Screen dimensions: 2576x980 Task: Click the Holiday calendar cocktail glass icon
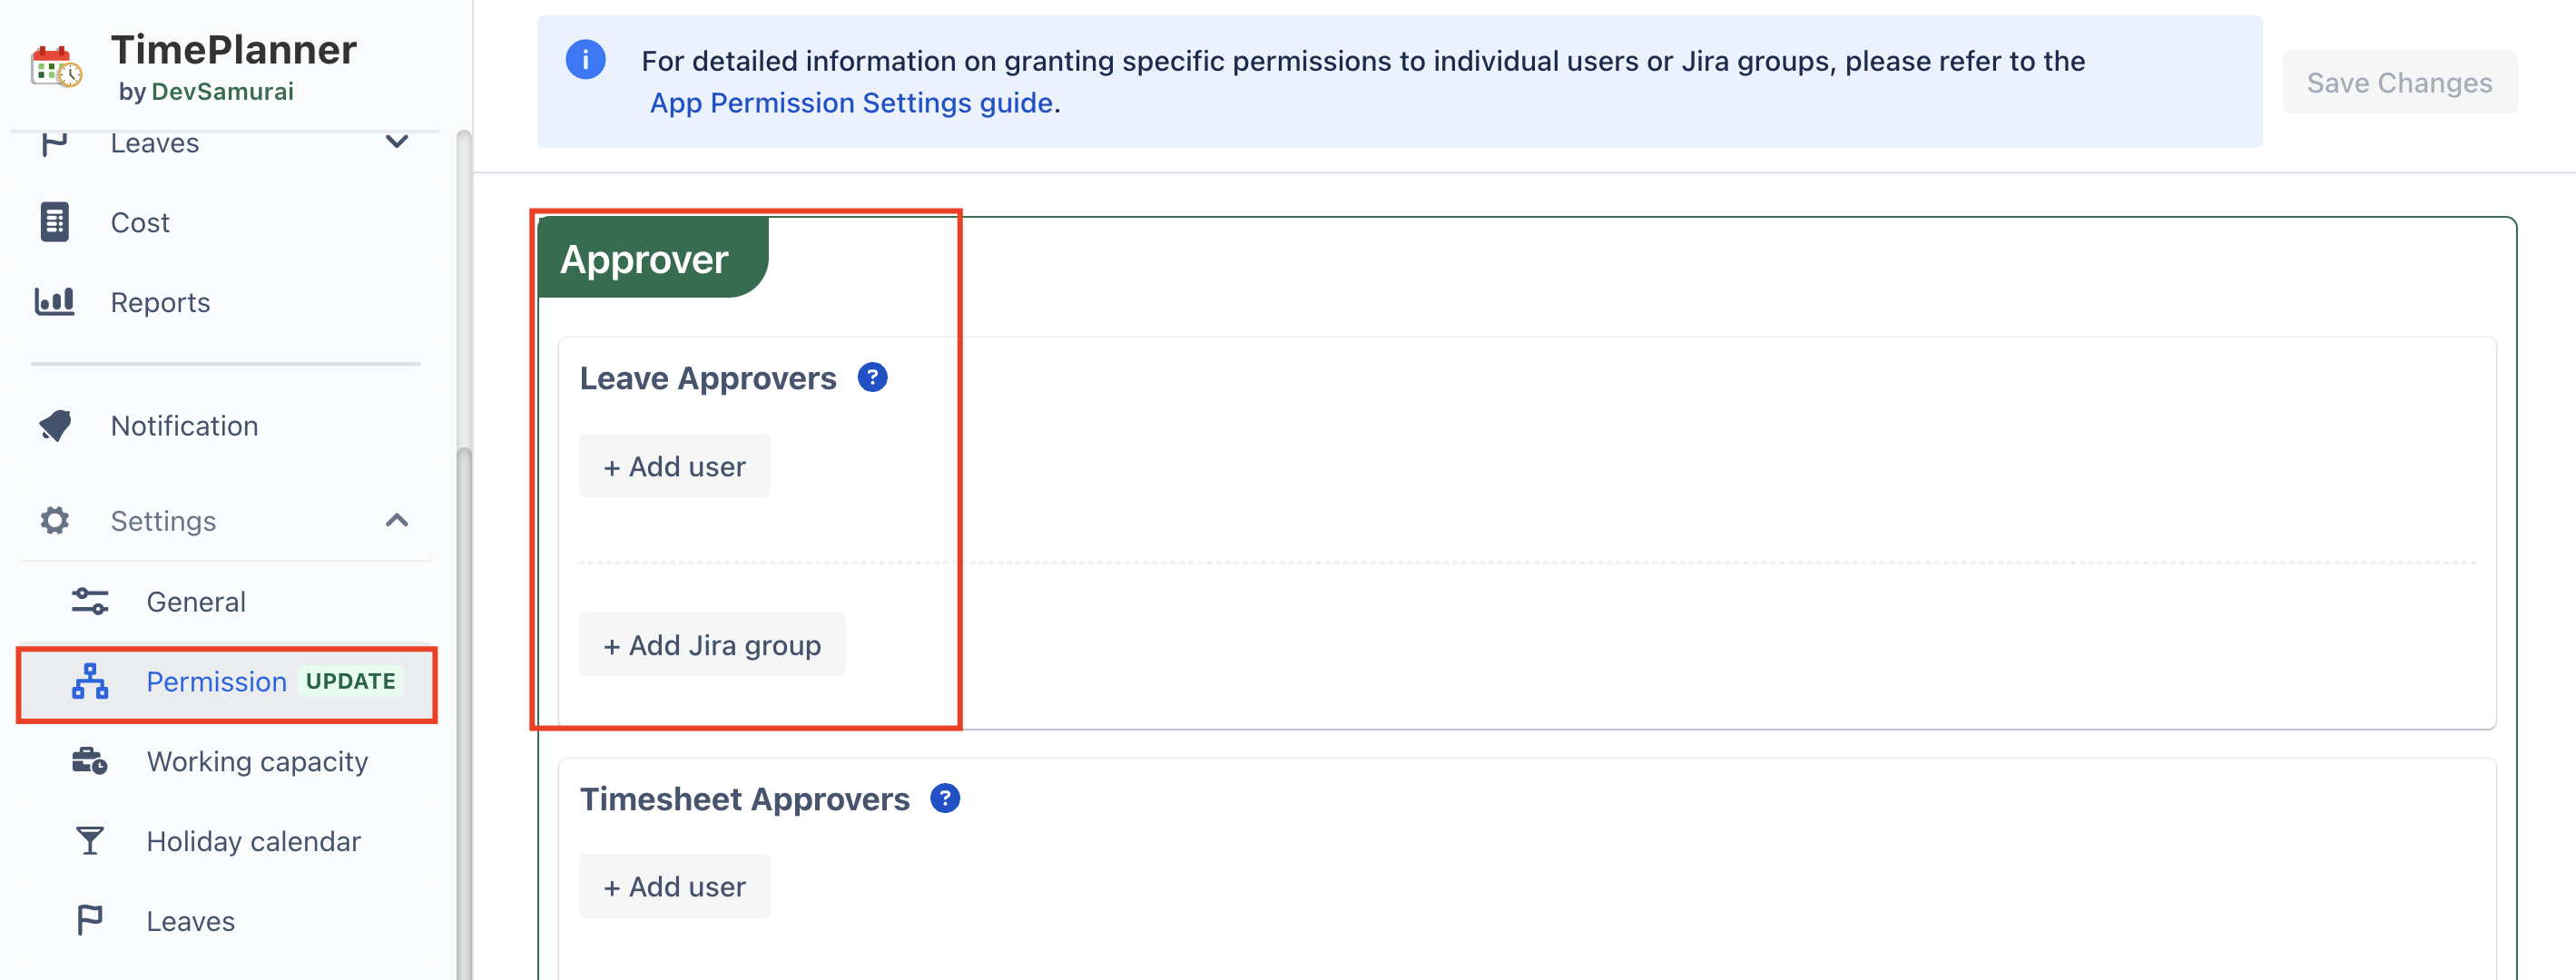[x=90, y=841]
